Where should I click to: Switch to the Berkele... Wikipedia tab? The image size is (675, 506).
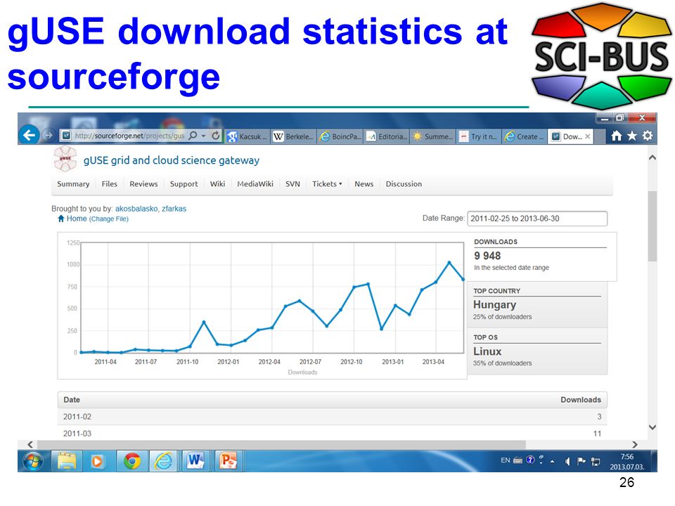pos(294,136)
